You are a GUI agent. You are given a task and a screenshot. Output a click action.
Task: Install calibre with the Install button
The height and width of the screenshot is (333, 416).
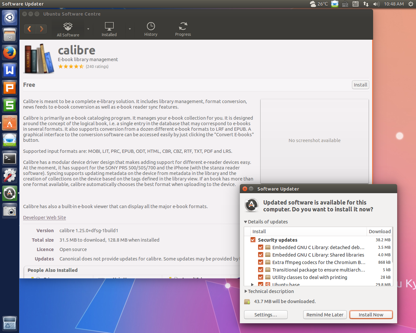pyautogui.click(x=360, y=85)
